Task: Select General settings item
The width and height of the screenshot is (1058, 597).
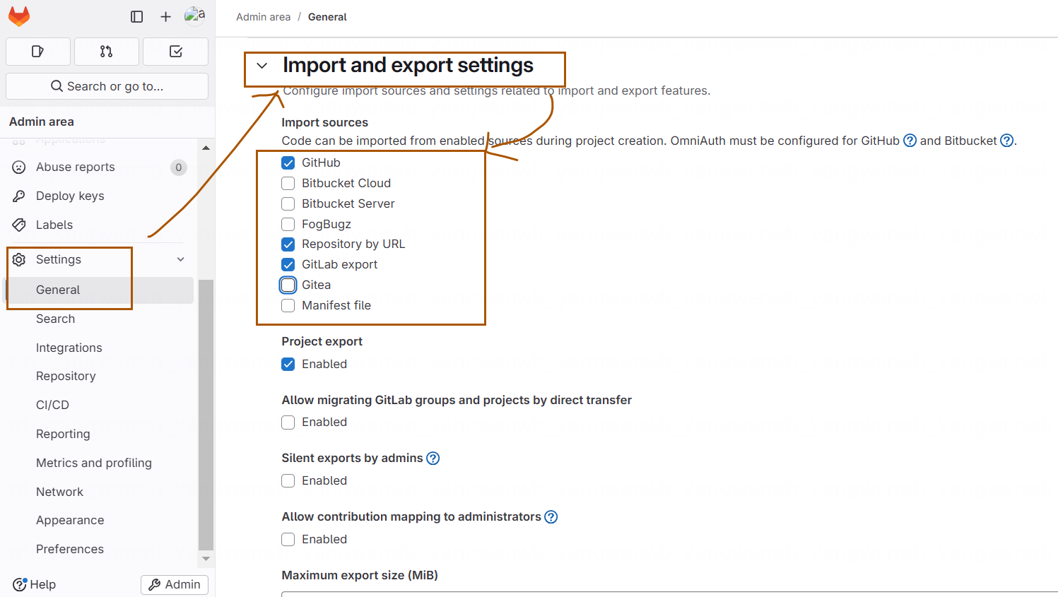Action: (x=99, y=290)
